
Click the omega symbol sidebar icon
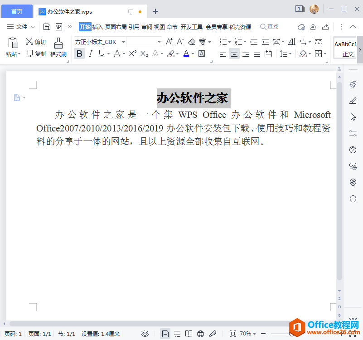click(353, 199)
